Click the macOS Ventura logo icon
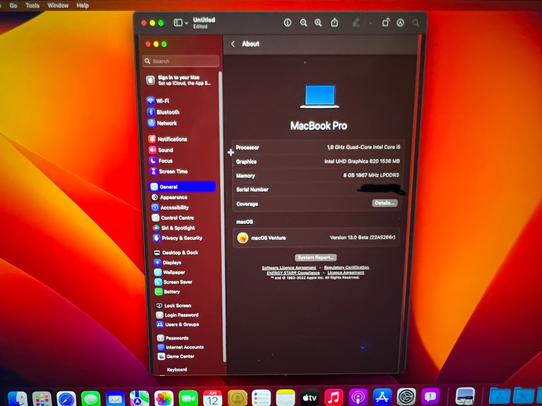The image size is (542, 406). pos(243,238)
